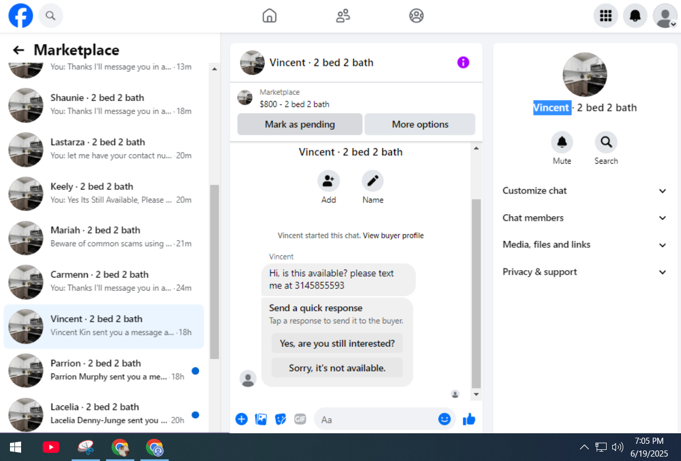Viewport: 681px width, 461px height.
Task: Click the chat header listing thumbnail
Action: [x=253, y=63]
